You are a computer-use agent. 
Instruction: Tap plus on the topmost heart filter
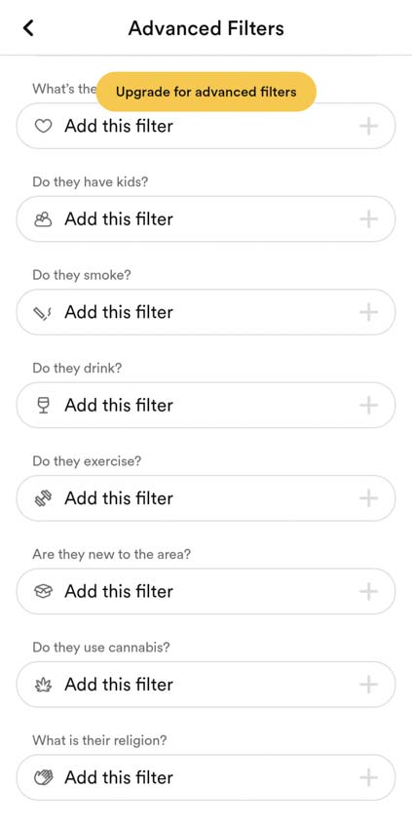click(368, 127)
